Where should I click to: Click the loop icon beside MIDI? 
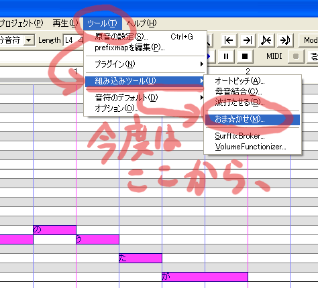313,56
